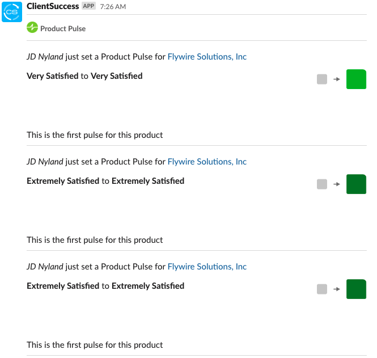The width and height of the screenshot is (377, 358).
Task: Click the APP badge next to ClientSuccess
Action: [x=88, y=6]
